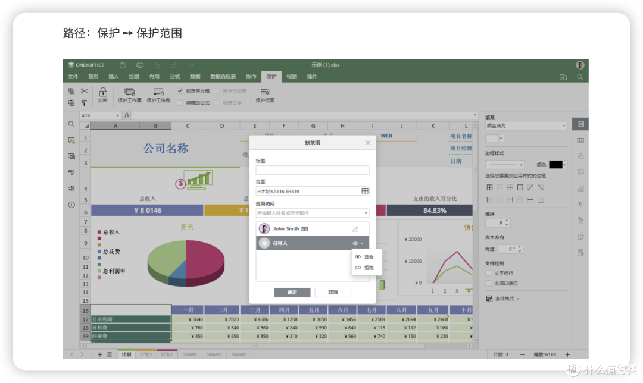This screenshot has height=383, width=643.
Task: Open the search icon in left sidebar
Action: (71, 124)
